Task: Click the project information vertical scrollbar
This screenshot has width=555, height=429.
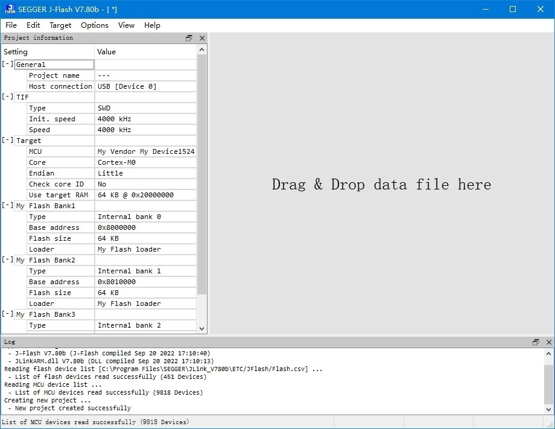Action: tap(202, 181)
